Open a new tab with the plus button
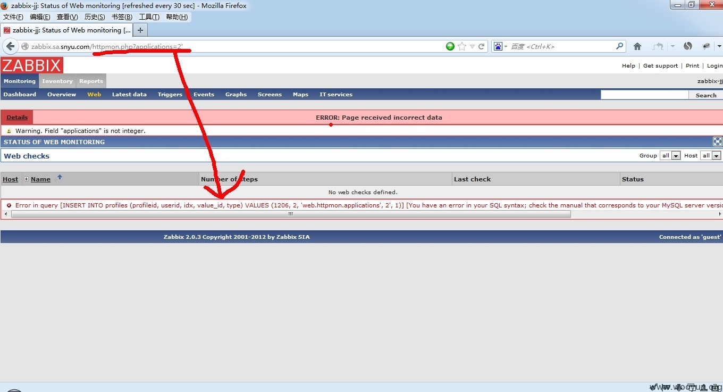Screen dimensions: 723x392 click(140, 30)
